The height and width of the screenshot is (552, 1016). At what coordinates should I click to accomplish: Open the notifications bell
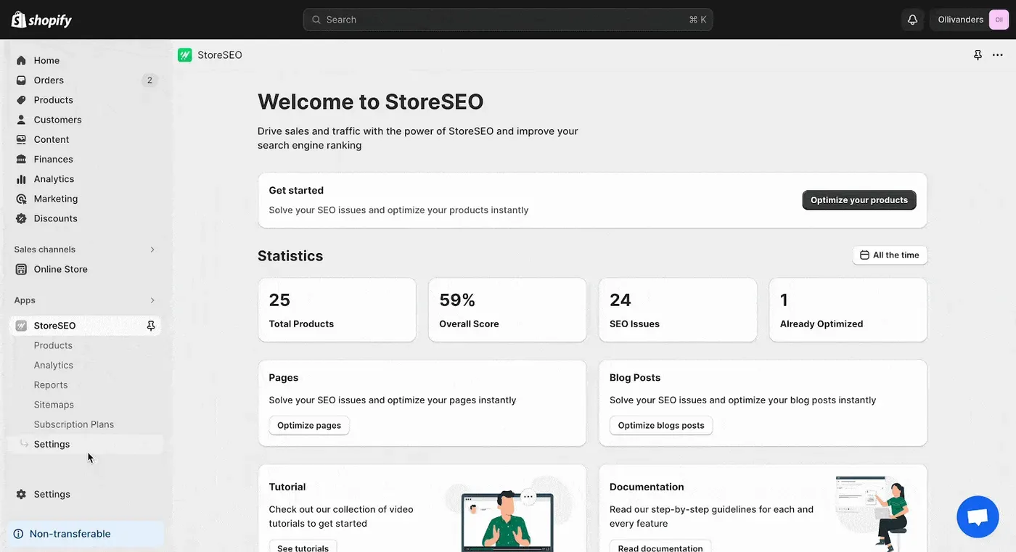click(x=912, y=20)
